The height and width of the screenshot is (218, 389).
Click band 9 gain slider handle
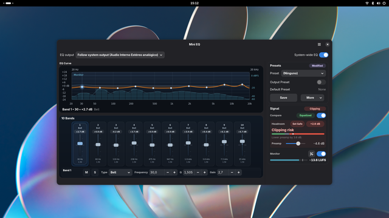tap(224, 142)
